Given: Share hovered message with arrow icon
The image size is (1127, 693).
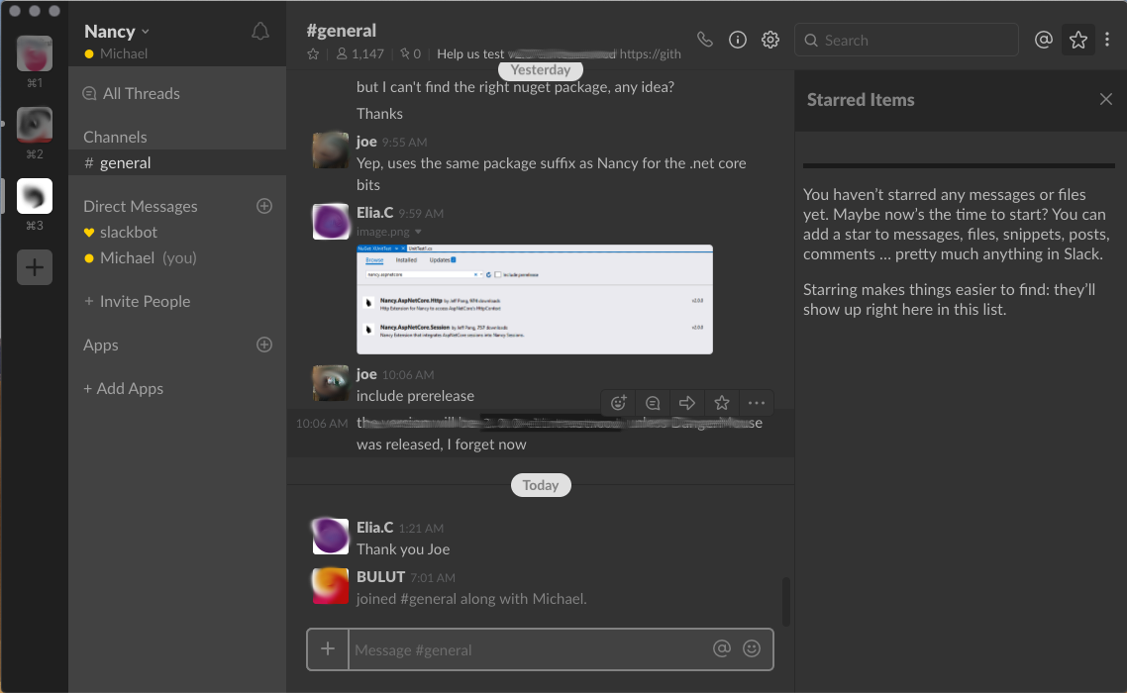Looking at the screenshot, I should pyautogui.click(x=687, y=403).
